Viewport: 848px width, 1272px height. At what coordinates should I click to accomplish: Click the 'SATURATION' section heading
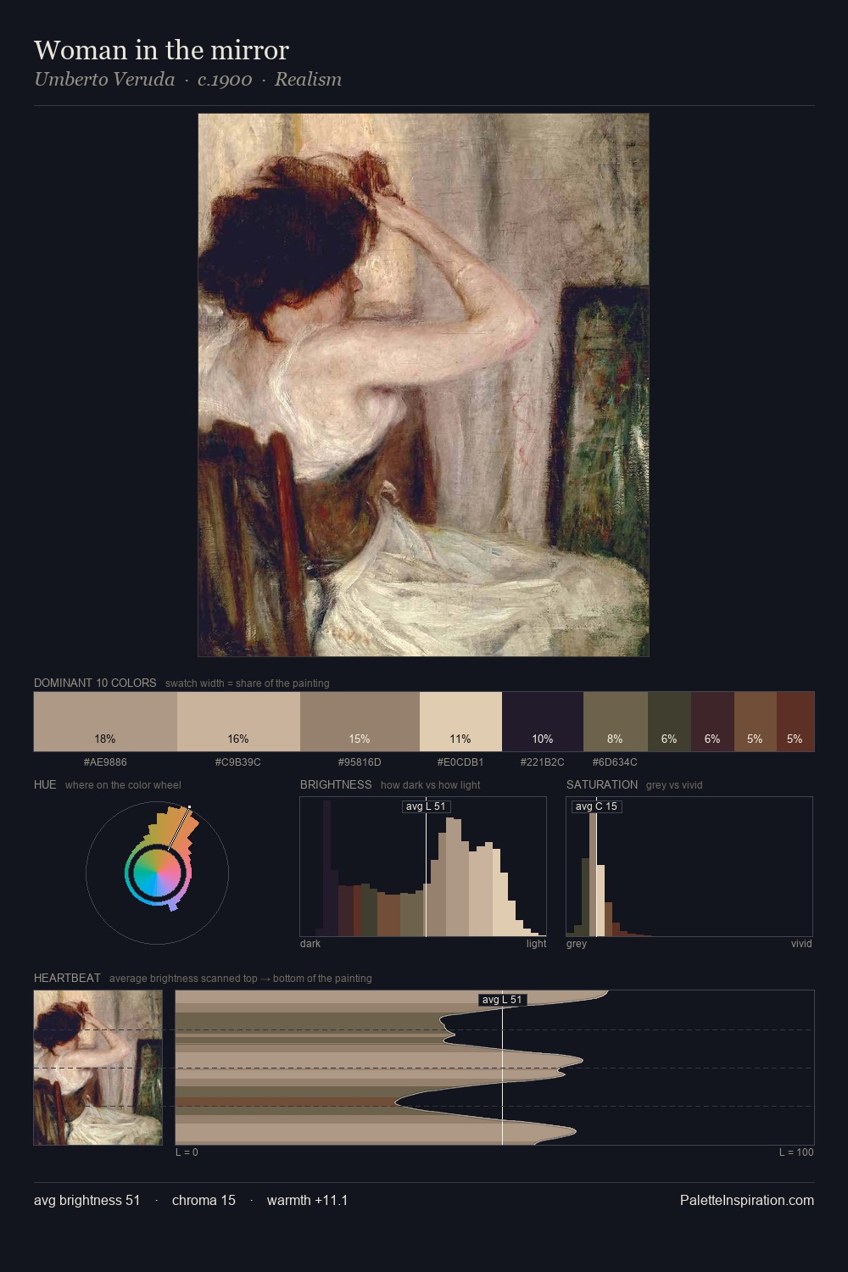click(x=602, y=784)
